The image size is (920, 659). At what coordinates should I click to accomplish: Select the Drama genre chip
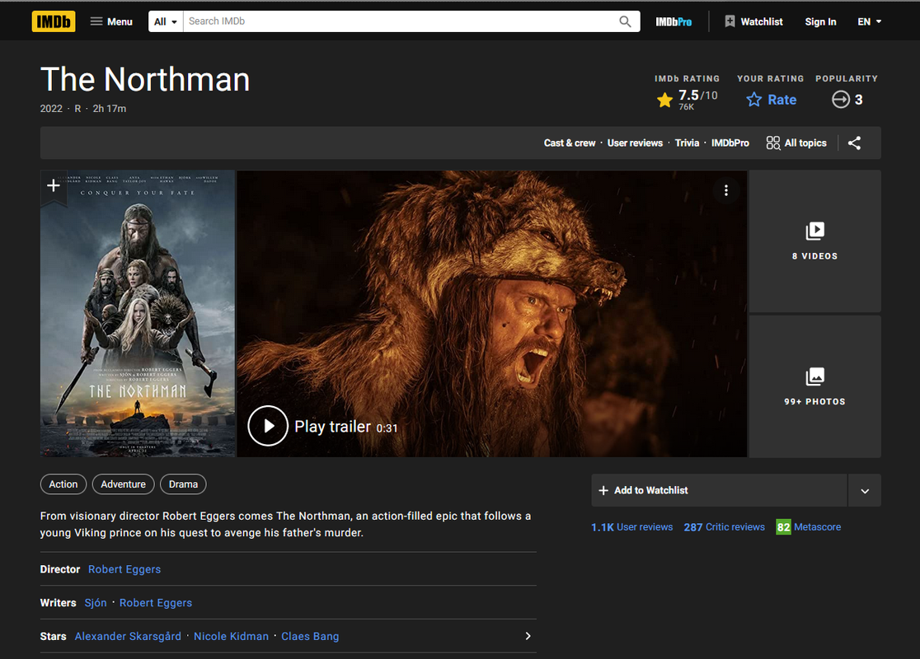183,484
